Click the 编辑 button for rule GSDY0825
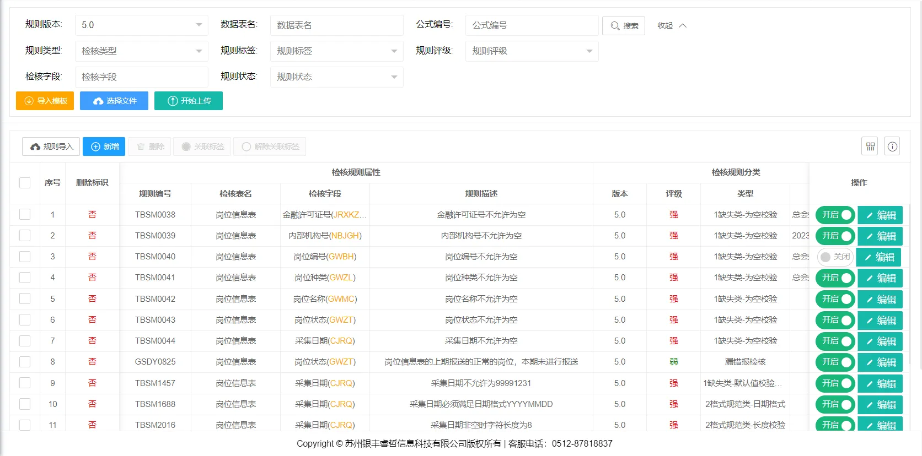Image resolution: width=922 pixels, height=456 pixels. (x=880, y=362)
